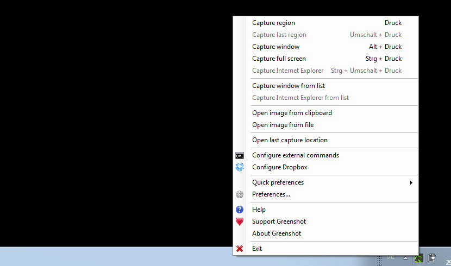Select Support Greenshot
This screenshot has width=451, height=266.
coord(325,221)
